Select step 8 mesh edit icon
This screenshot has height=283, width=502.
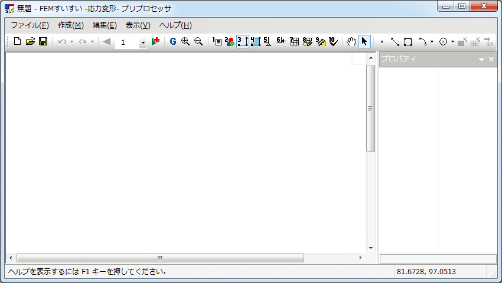point(307,42)
